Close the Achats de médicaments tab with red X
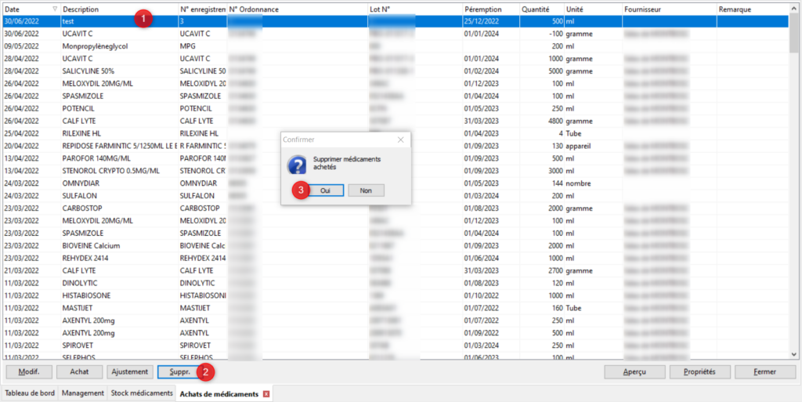 [267, 393]
